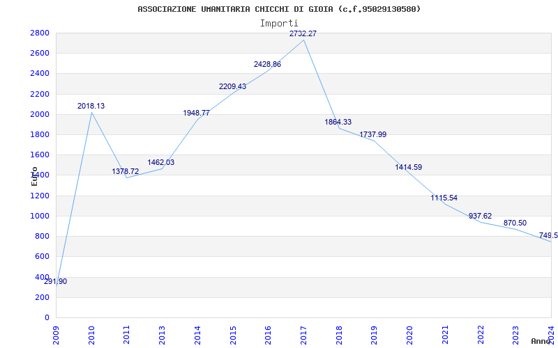Viewport: 558px width, 348px height.
Task: Select the 1864.33 data label
Action: (338, 122)
